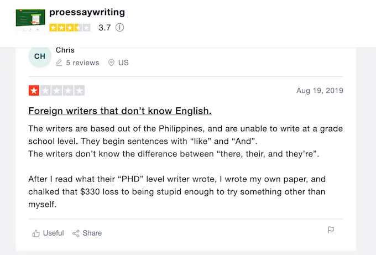The height and width of the screenshot is (255, 376).
Task: Open 'Foreign writers that don't know English' title
Action: pos(120,111)
